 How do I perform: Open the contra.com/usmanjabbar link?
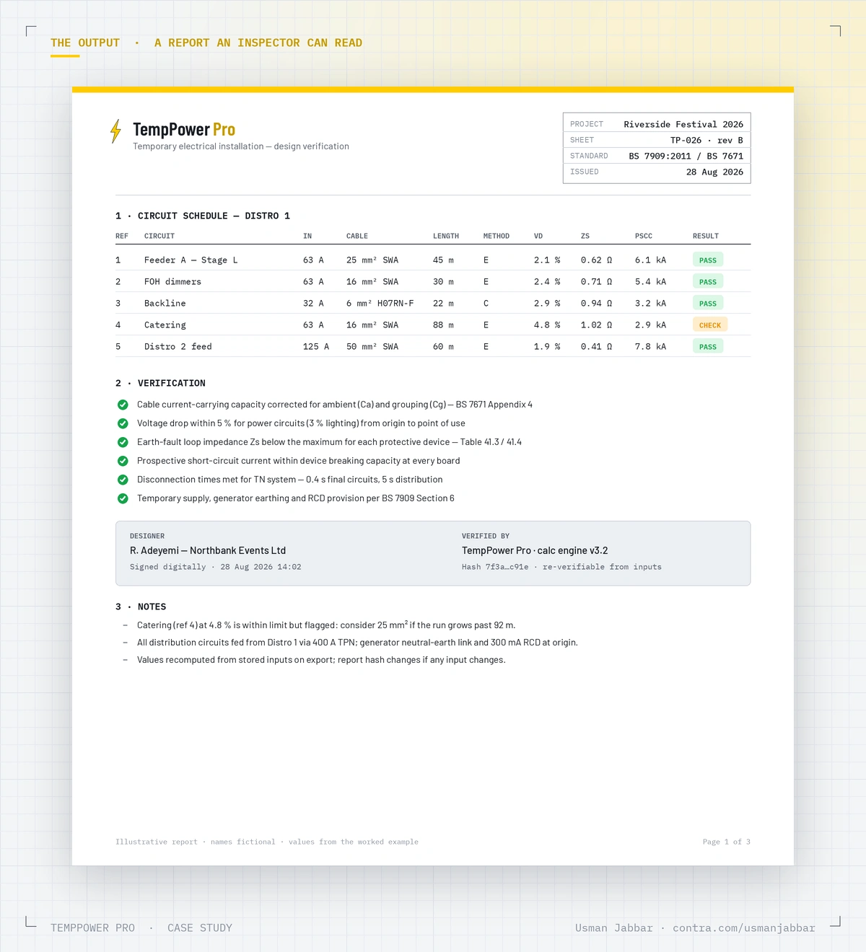744,928
